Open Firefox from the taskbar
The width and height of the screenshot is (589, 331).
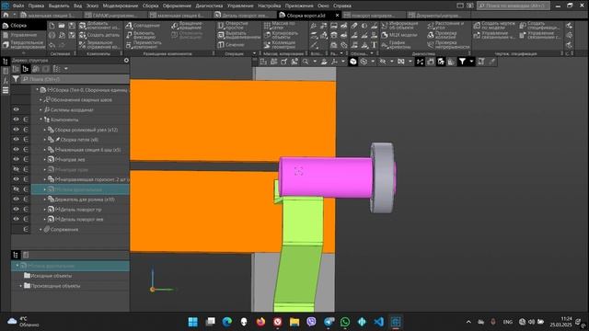point(260,322)
